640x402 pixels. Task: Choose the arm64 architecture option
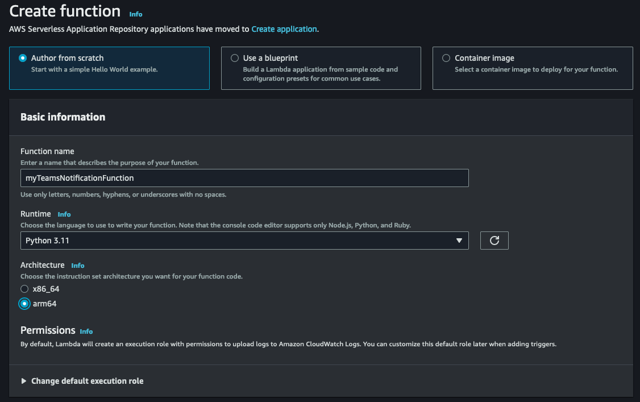[24, 304]
